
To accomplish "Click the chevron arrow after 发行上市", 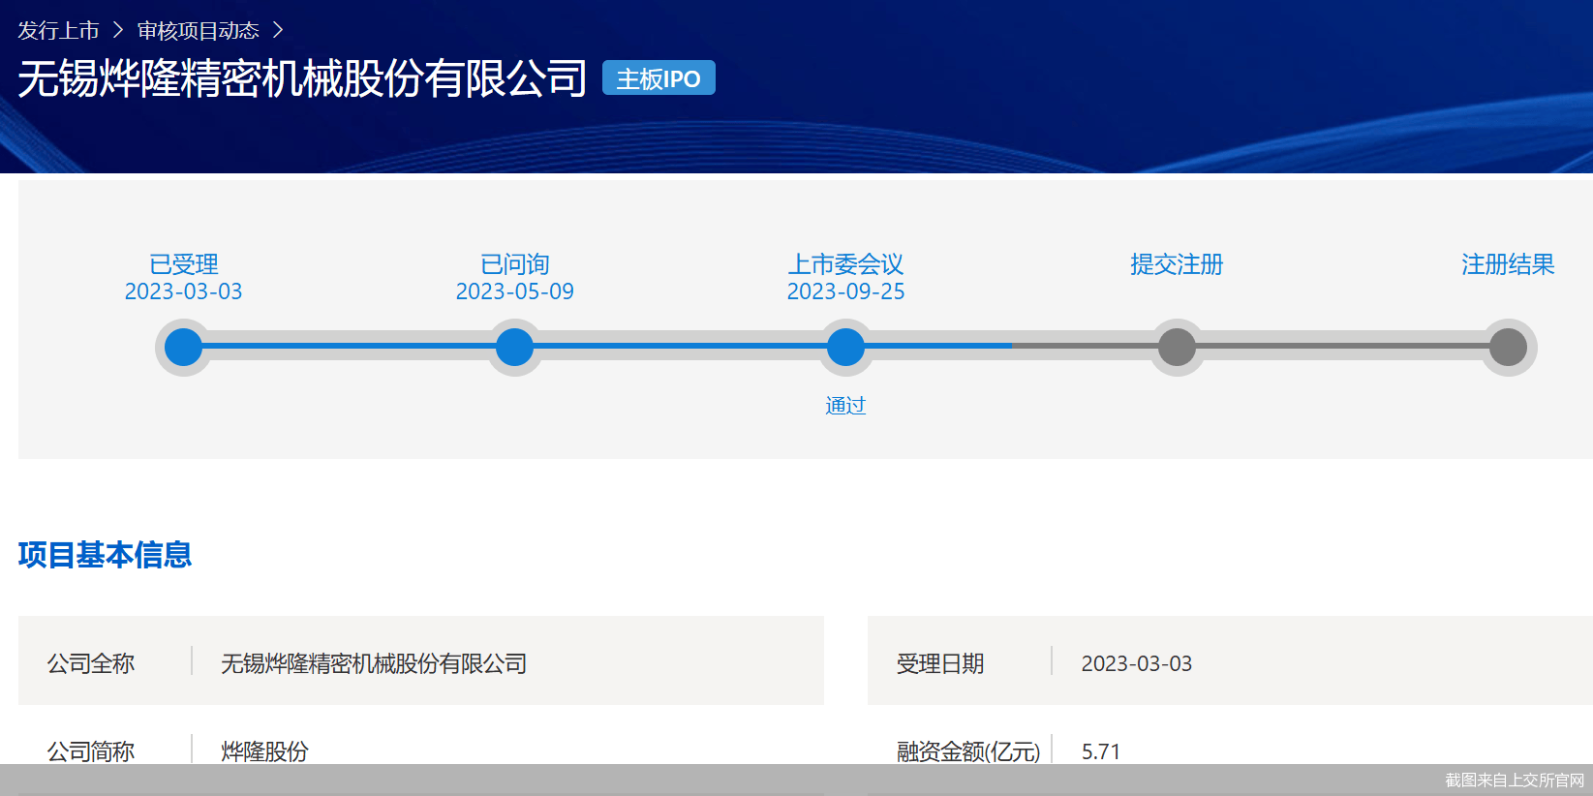I will (x=118, y=31).
